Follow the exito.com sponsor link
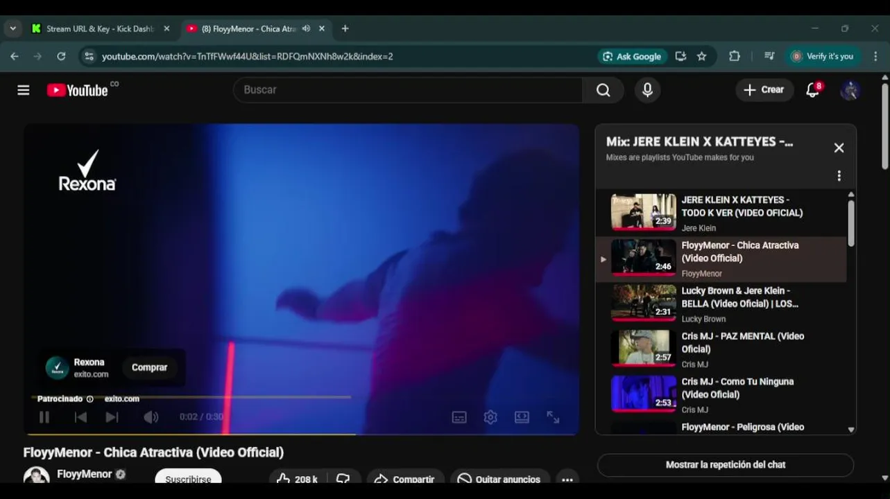Image resolution: width=890 pixels, height=499 pixels. 122,399
